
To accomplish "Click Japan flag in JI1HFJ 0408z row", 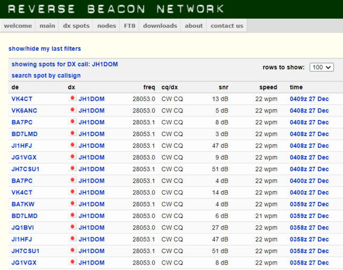I will coord(72,145).
